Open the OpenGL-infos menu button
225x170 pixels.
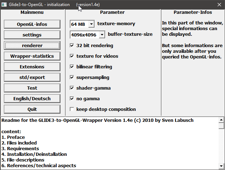pyautogui.click(x=32, y=24)
